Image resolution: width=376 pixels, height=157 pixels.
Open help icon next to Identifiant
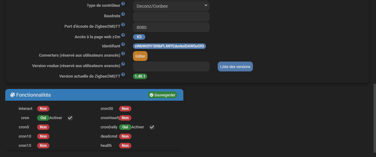123,45
